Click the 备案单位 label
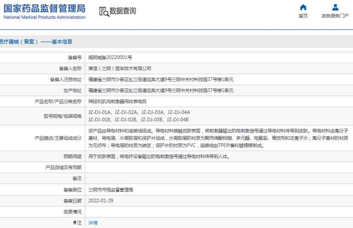 [72, 190]
